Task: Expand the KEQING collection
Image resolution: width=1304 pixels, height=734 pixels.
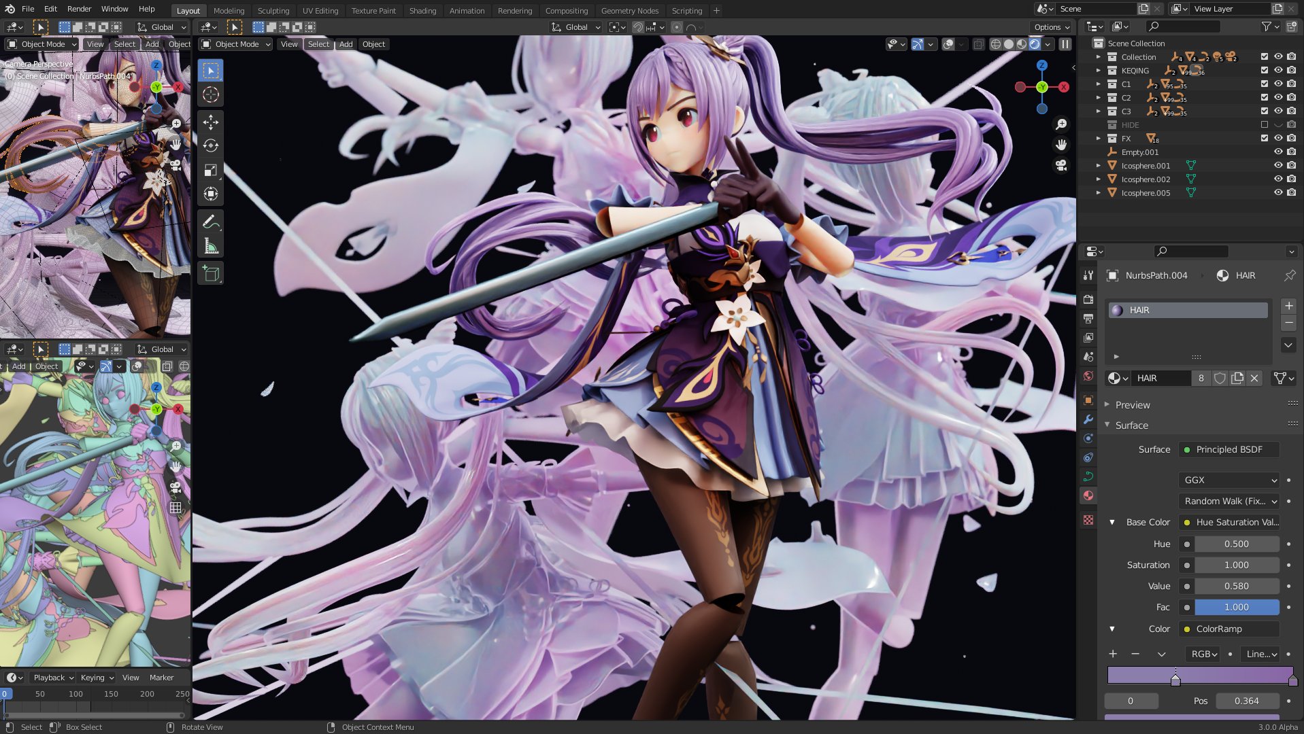Action: pos(1099,71)
